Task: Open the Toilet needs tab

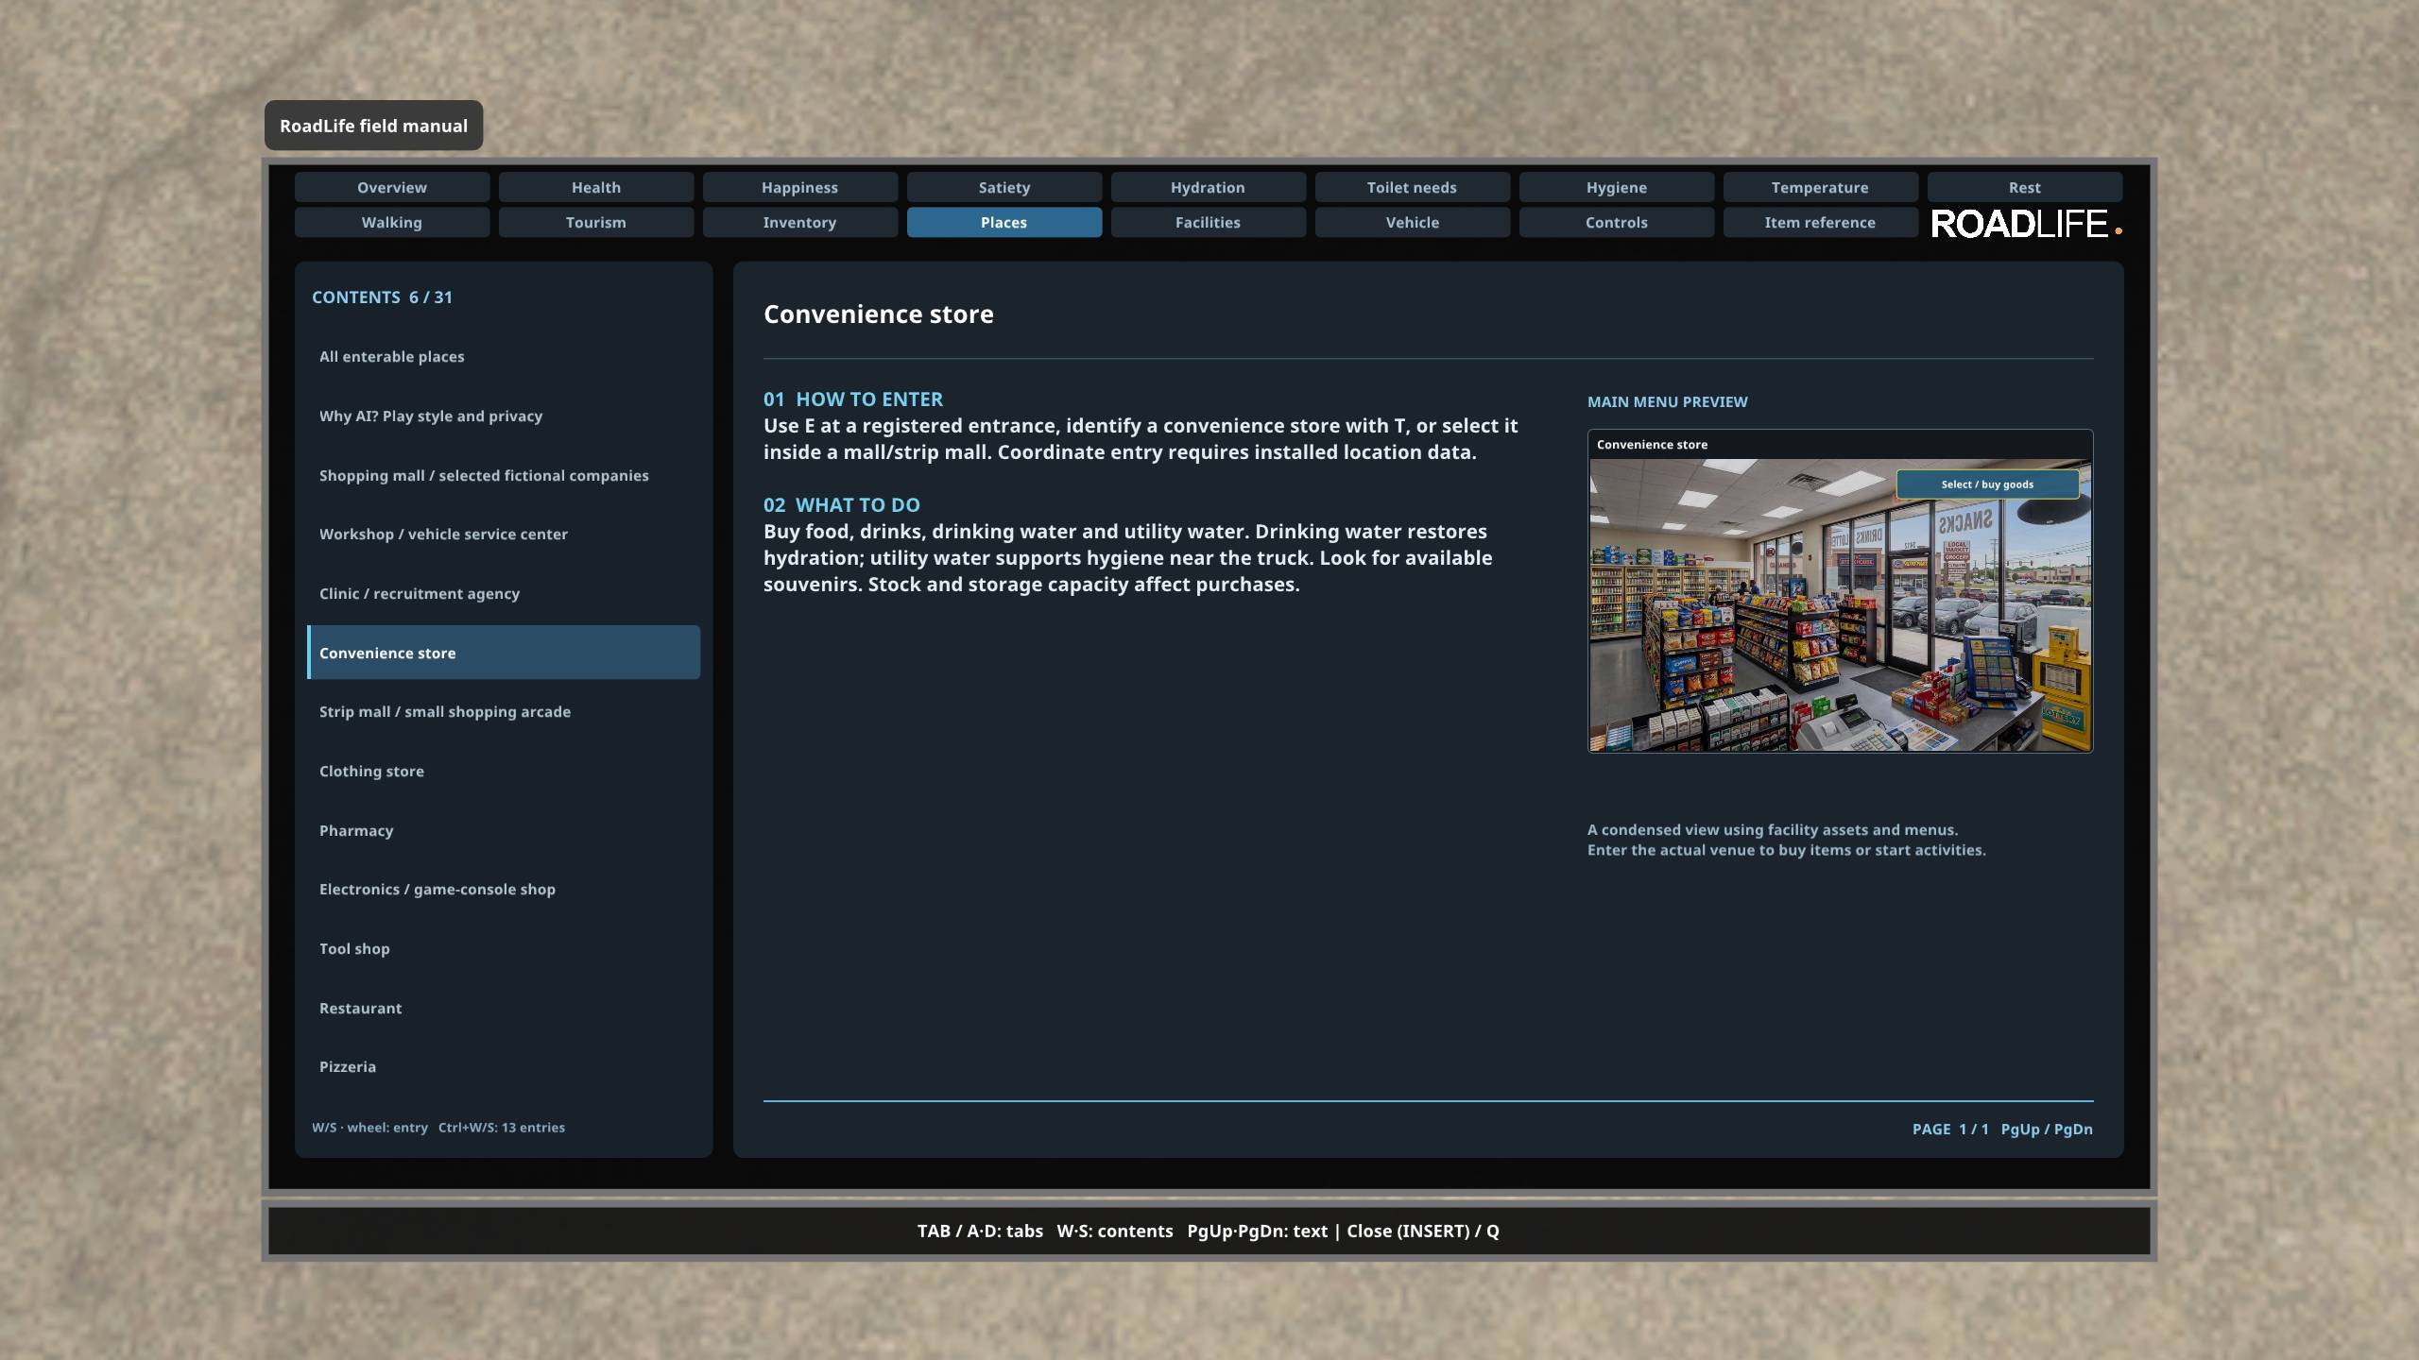Action: coord(1413,187)
